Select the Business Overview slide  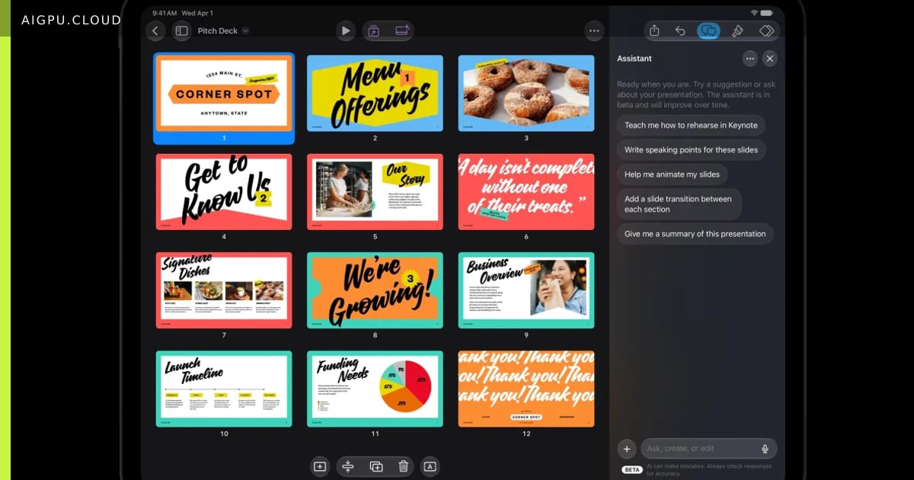click(526, 290)
